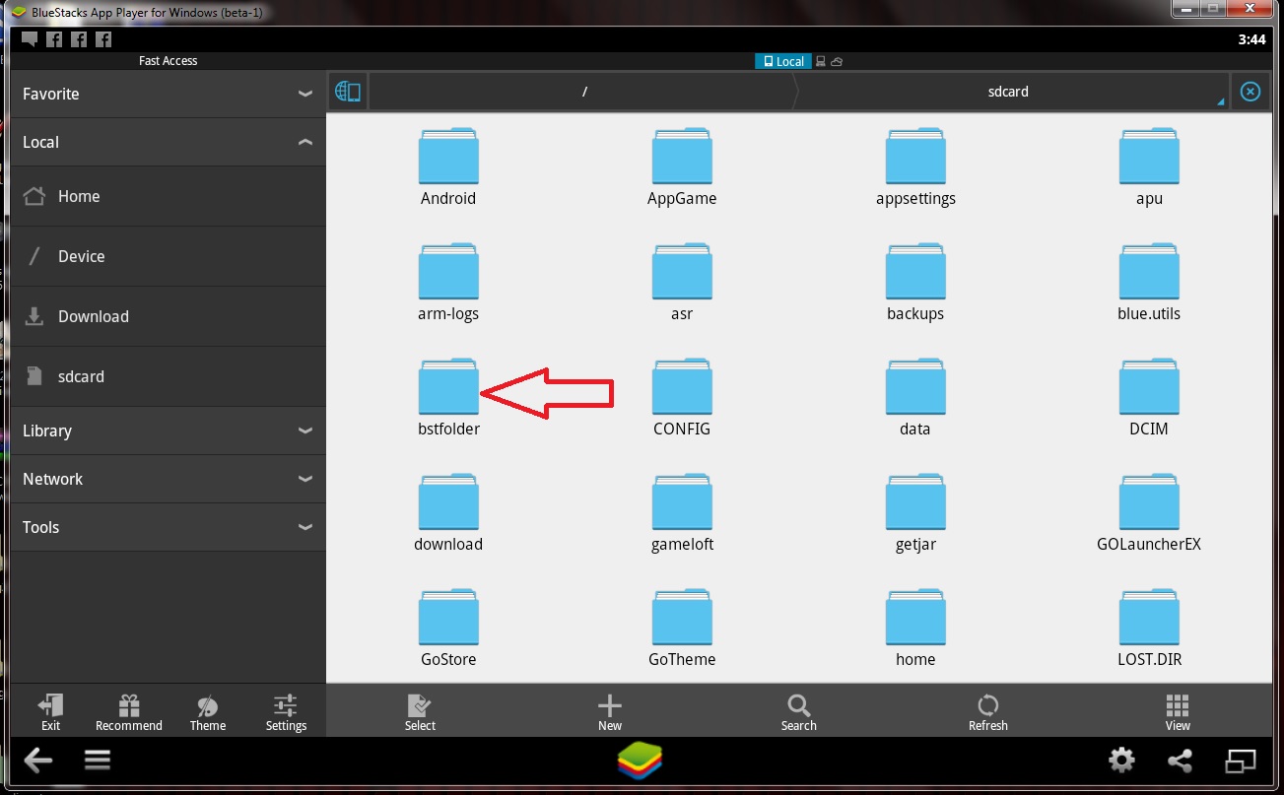Open Download in the sidebar
Screen dimensions: 1284x795
click(168, 316)
